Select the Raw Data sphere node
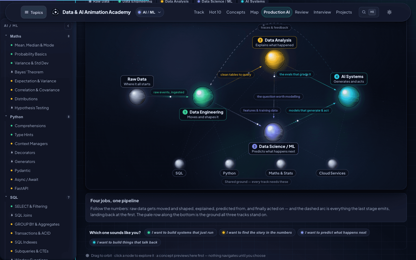The image size is (416, 260). click(137, 96)
